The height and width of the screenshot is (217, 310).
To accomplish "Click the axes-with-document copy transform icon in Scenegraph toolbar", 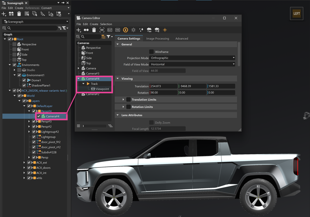I will [51, 14].
